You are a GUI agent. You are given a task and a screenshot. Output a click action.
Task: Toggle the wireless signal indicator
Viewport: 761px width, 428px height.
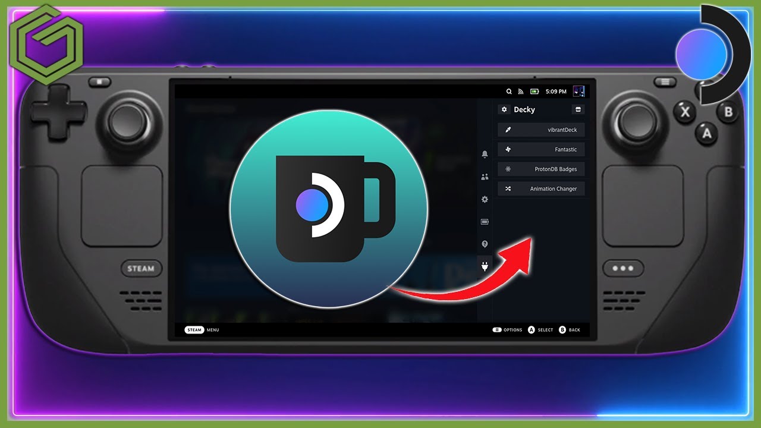click(520, 91)
